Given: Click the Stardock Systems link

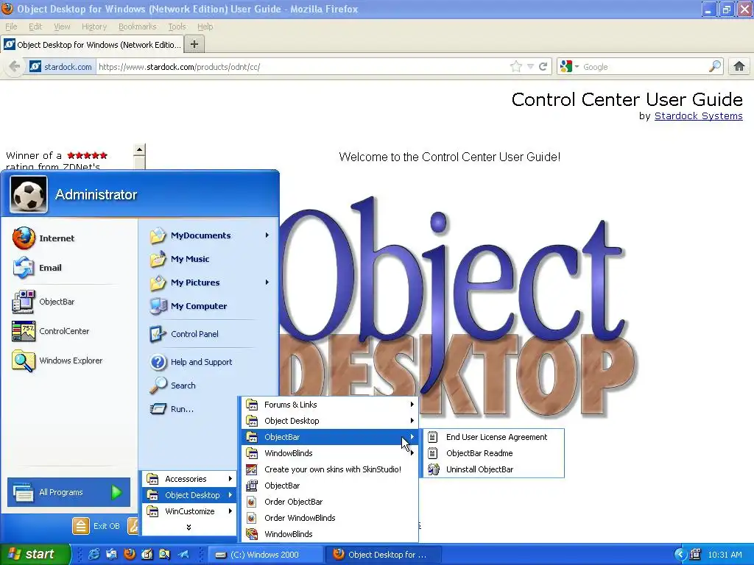Looking at the screenshot, I should point(698,116).
